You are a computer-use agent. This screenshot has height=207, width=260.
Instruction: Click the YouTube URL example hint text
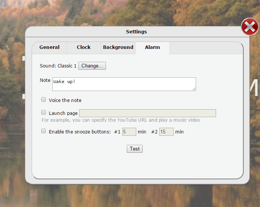[121, 120]
